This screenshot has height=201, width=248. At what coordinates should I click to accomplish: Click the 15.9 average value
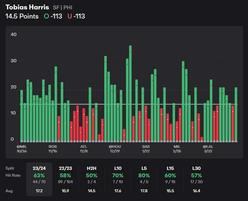(65, 191)
